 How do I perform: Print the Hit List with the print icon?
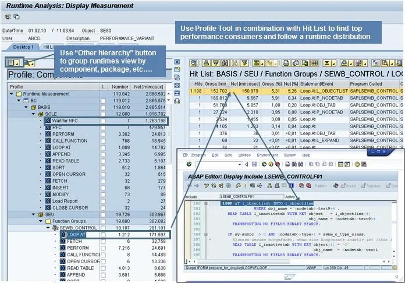286,63
